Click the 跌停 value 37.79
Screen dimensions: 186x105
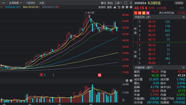pos(181,91)
